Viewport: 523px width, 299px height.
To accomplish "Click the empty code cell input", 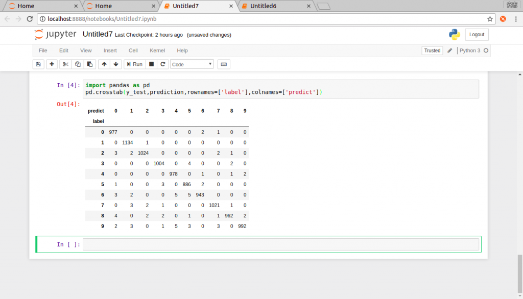I will click(x=281, y=244).
